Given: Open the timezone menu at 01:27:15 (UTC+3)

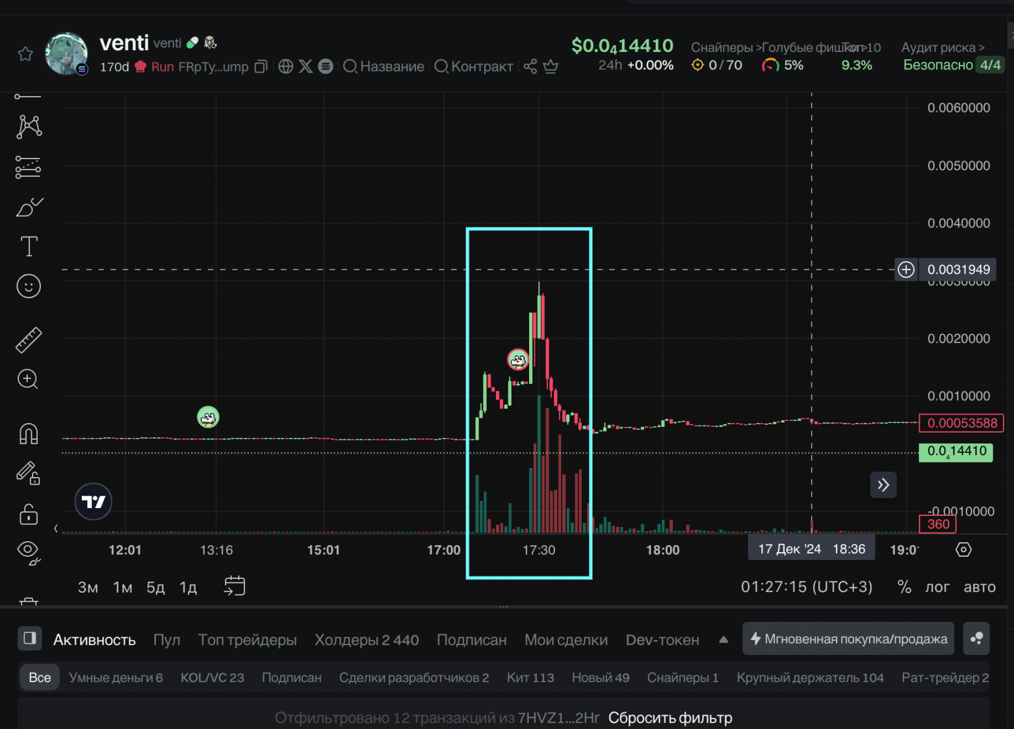Looking at the screenshot, I should coord(807,587).
